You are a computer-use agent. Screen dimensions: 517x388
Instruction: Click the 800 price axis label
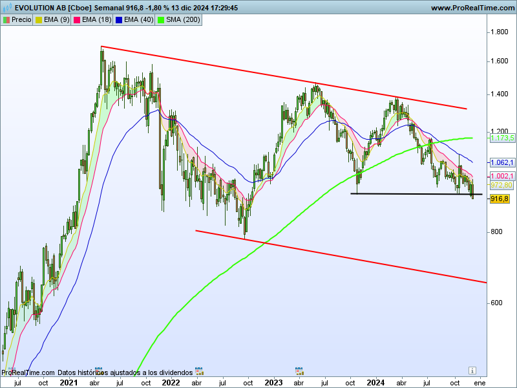(x=496, y=232)
